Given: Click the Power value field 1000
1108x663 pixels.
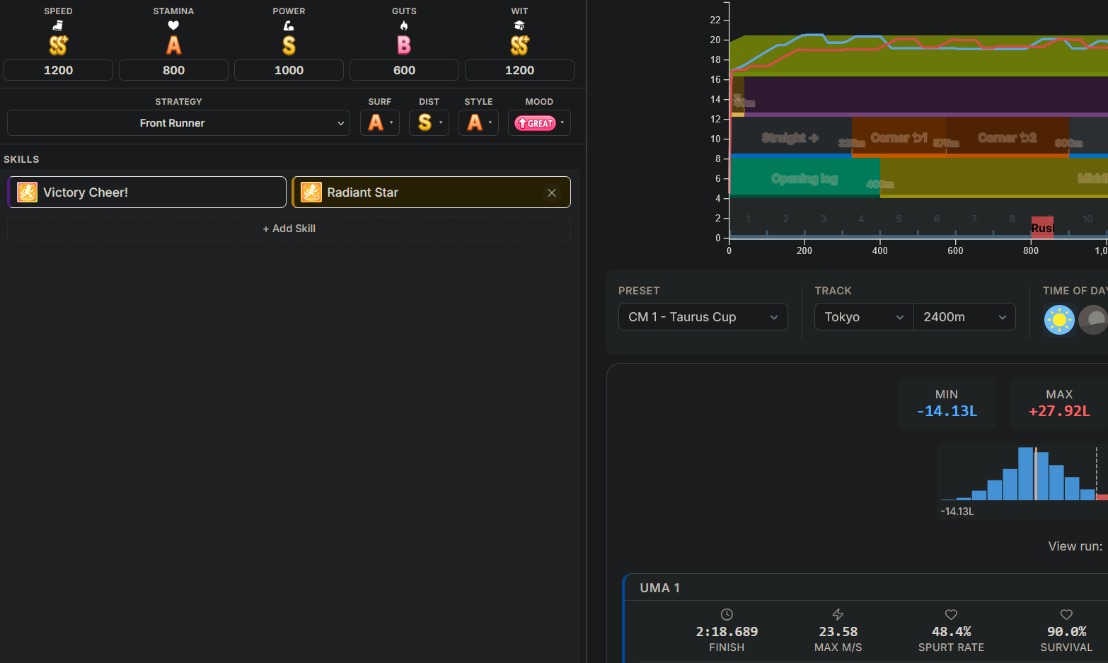Looking at the screenshot, I should 289,70.
